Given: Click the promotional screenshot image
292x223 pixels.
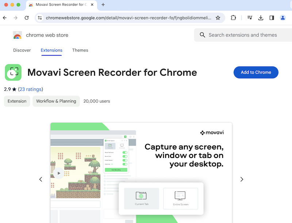Looking at the screenshot, I should pyautogui.click(x=141, y=173).
